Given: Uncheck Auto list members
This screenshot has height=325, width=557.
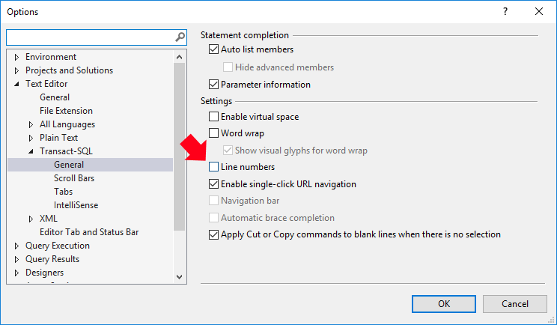Looking at the screenshot, I should point(213,49).
